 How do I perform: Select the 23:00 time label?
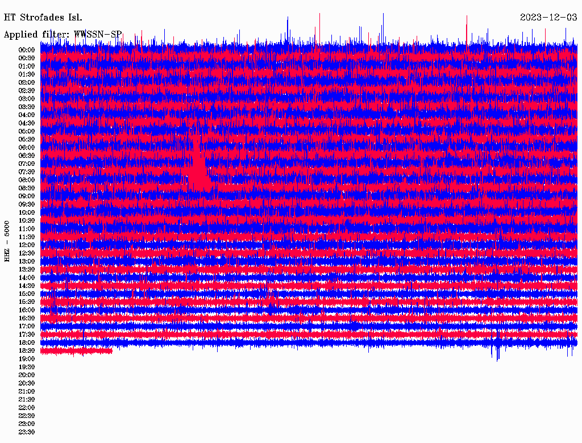coord(27,424)
